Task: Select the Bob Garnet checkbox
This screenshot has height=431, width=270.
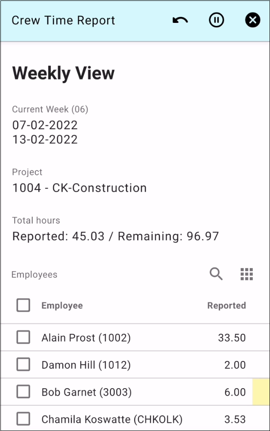Action: click(x=23, y=392)
